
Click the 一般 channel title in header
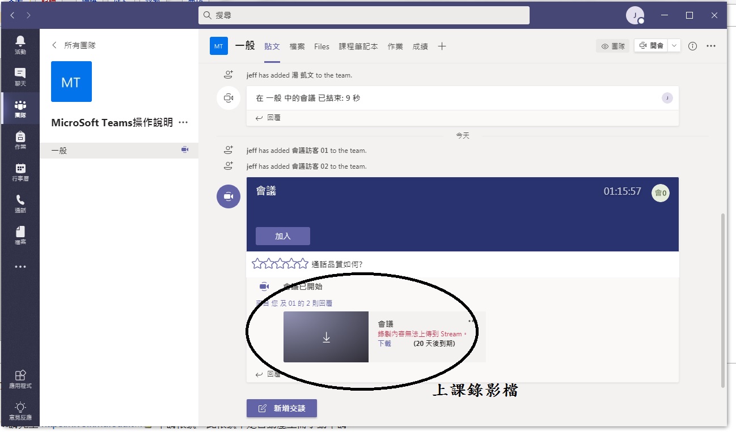point(245,46)
